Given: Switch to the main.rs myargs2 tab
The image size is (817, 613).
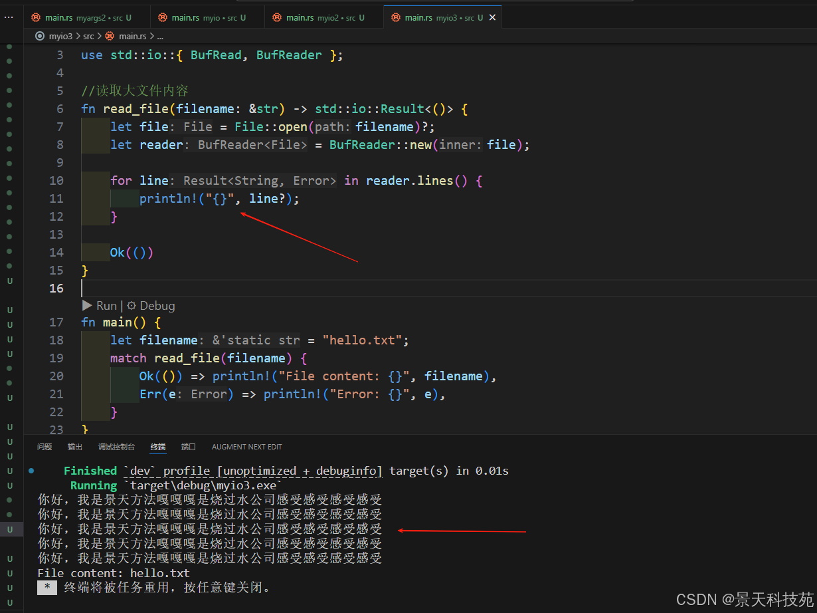Looking at the screenshot, I should [88, 17].
